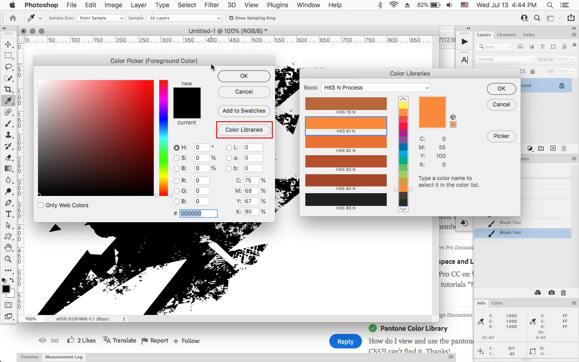Open the Layers panel menu
The image size is (579, 362).
click(574, 35)
